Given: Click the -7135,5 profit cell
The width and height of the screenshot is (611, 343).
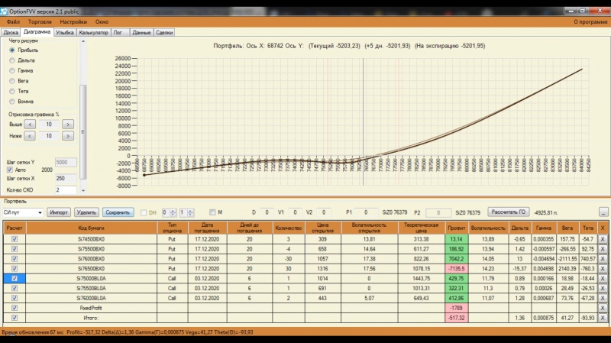Looking at the screenshot, I should pos(456,269).
